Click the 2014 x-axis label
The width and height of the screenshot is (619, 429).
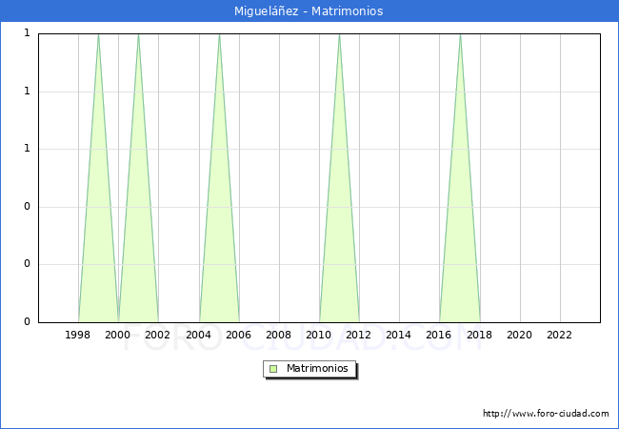pos(399,335)
